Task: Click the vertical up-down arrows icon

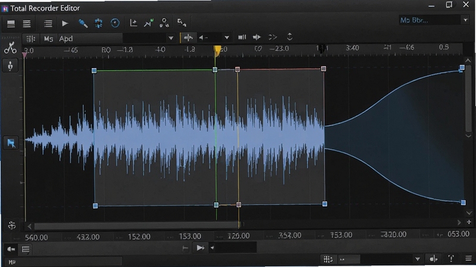Action: (290, 37)
